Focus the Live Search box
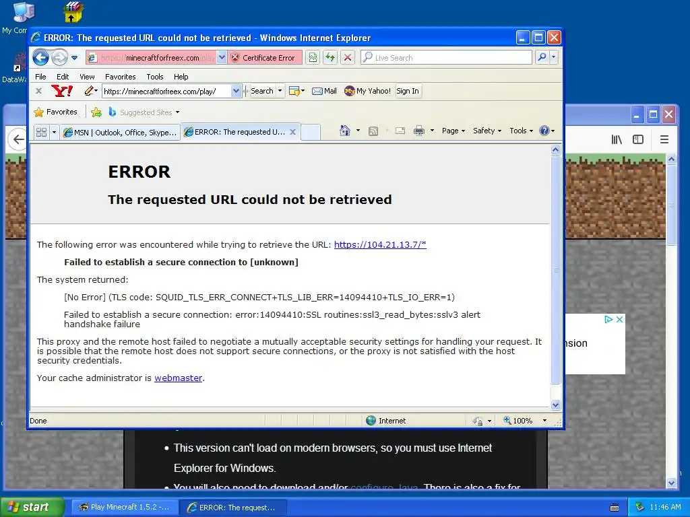 [x=446, y=58]
